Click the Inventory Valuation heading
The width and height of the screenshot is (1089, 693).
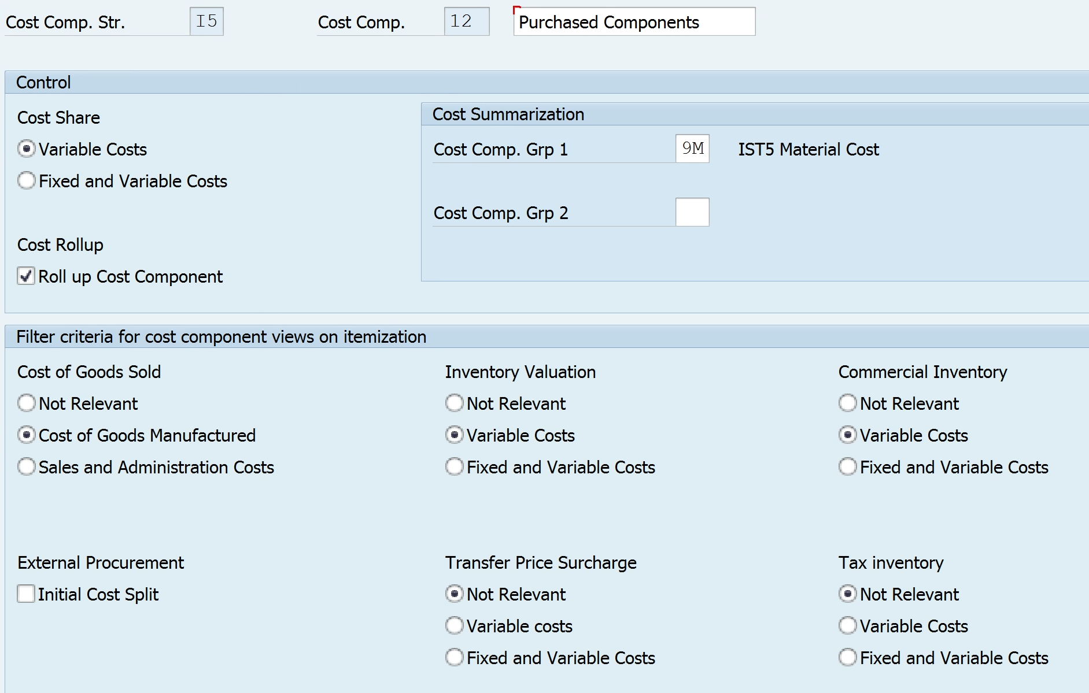[520, 372]
